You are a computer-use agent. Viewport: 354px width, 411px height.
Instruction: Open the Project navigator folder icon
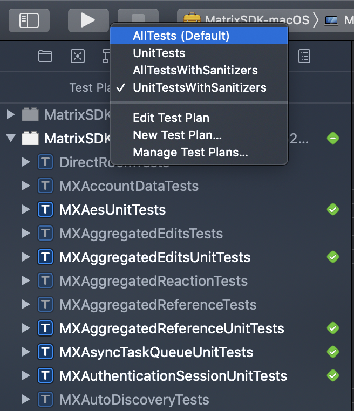45,56
